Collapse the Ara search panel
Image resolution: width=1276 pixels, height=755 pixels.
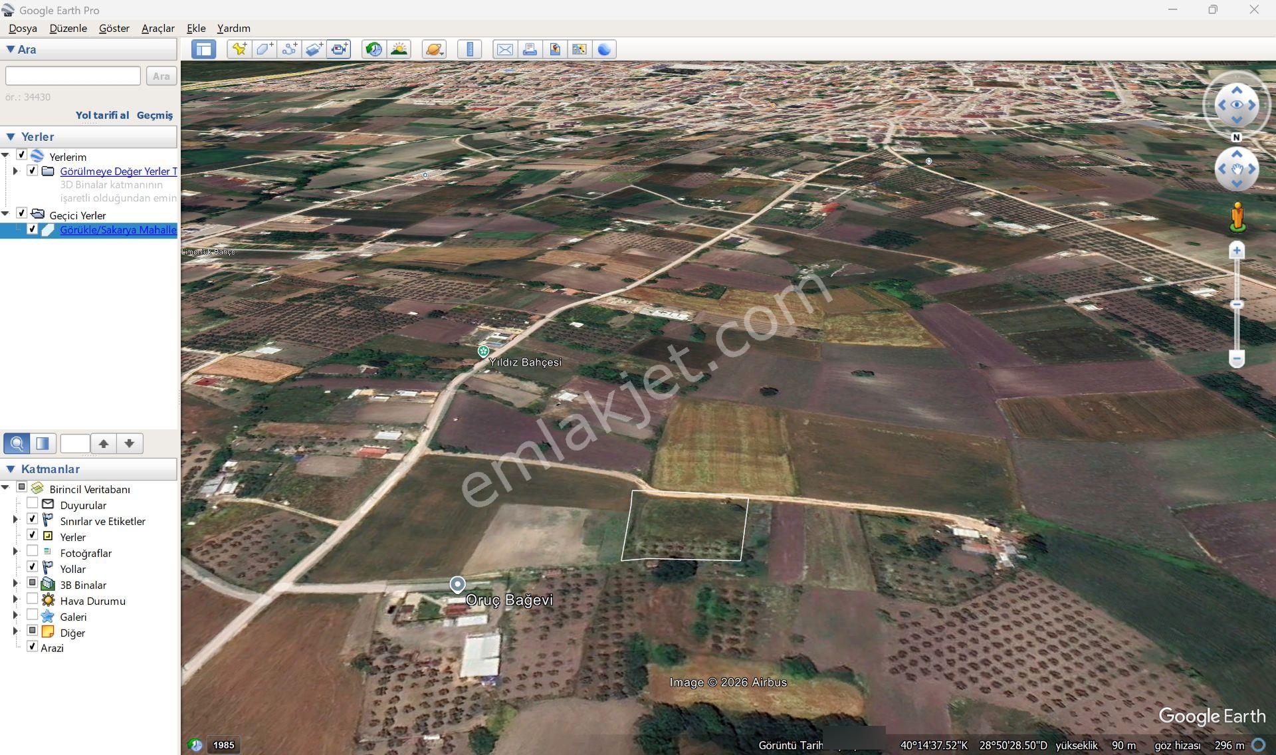11,49
